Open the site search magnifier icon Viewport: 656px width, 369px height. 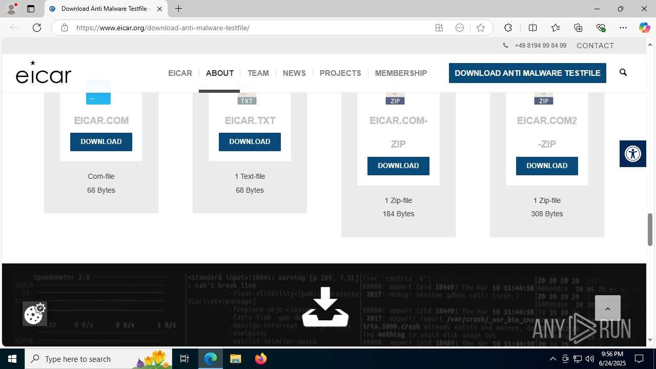(x=623, y=72)
